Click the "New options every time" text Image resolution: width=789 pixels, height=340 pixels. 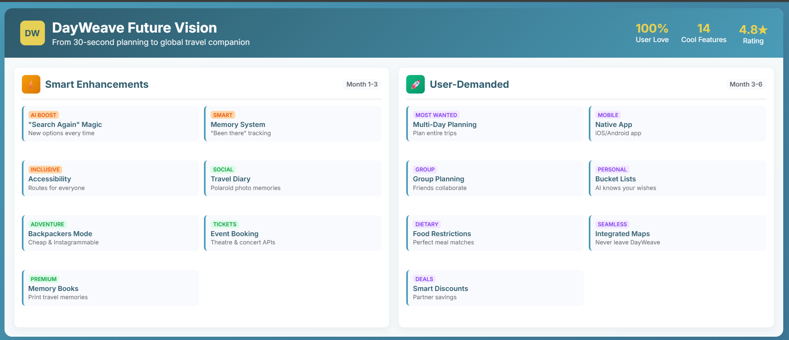point(61,133)
